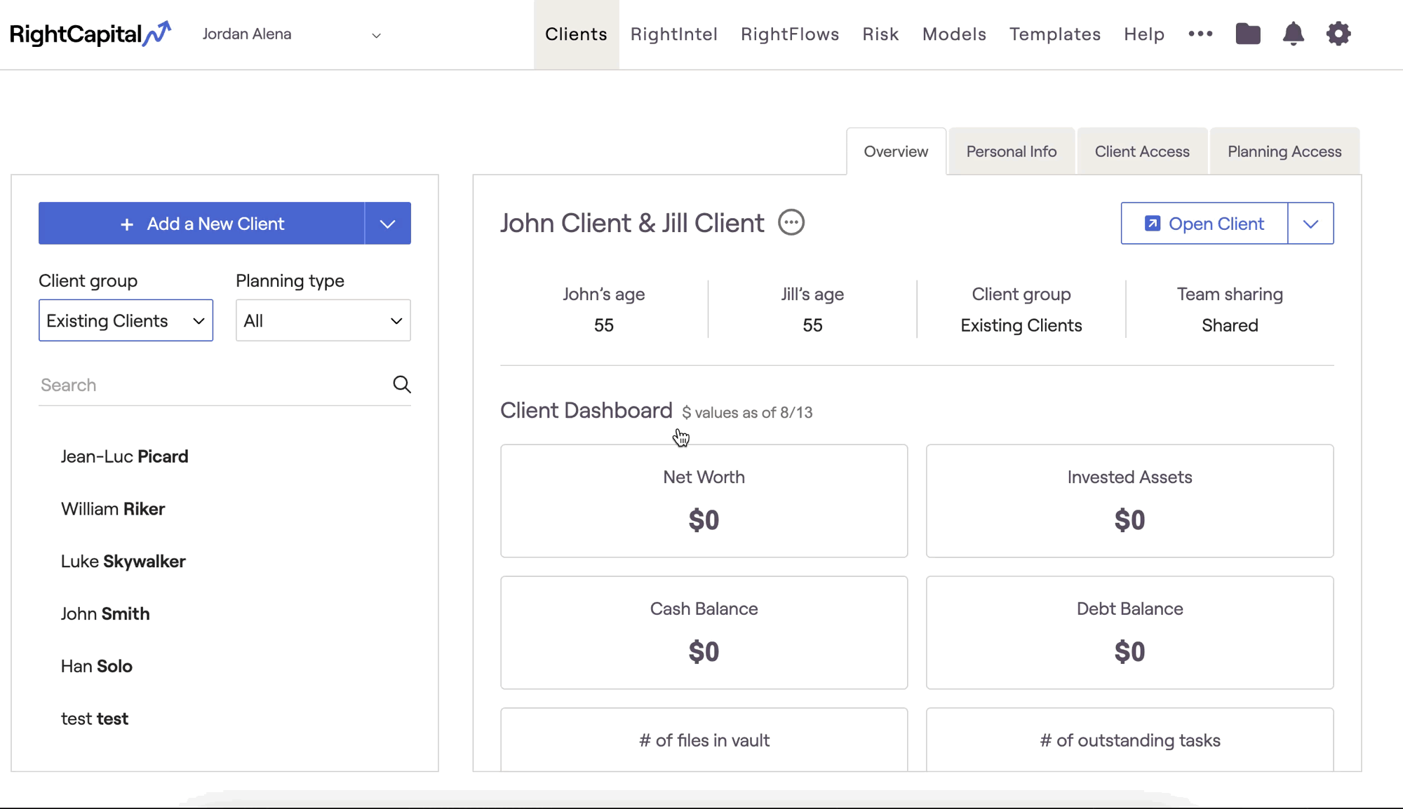Open the Jordan Alena advisor selector
The width and height of the screenshot is (1403, 809).
(291, 34)
